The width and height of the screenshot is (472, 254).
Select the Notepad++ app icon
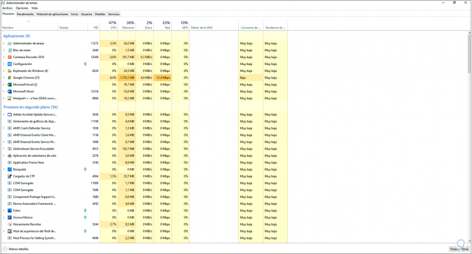pos(10,98)
